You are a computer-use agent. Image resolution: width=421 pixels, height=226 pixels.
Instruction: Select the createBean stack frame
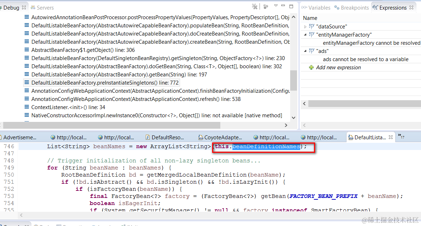click(x=160, y=42)
